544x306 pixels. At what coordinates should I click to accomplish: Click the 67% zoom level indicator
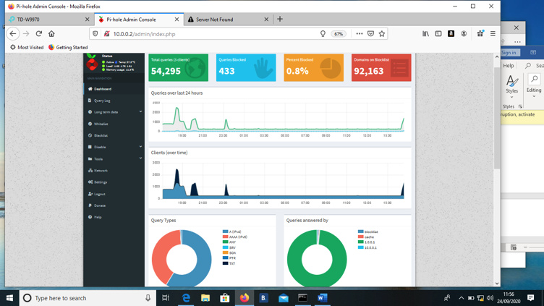coord(339,34)
